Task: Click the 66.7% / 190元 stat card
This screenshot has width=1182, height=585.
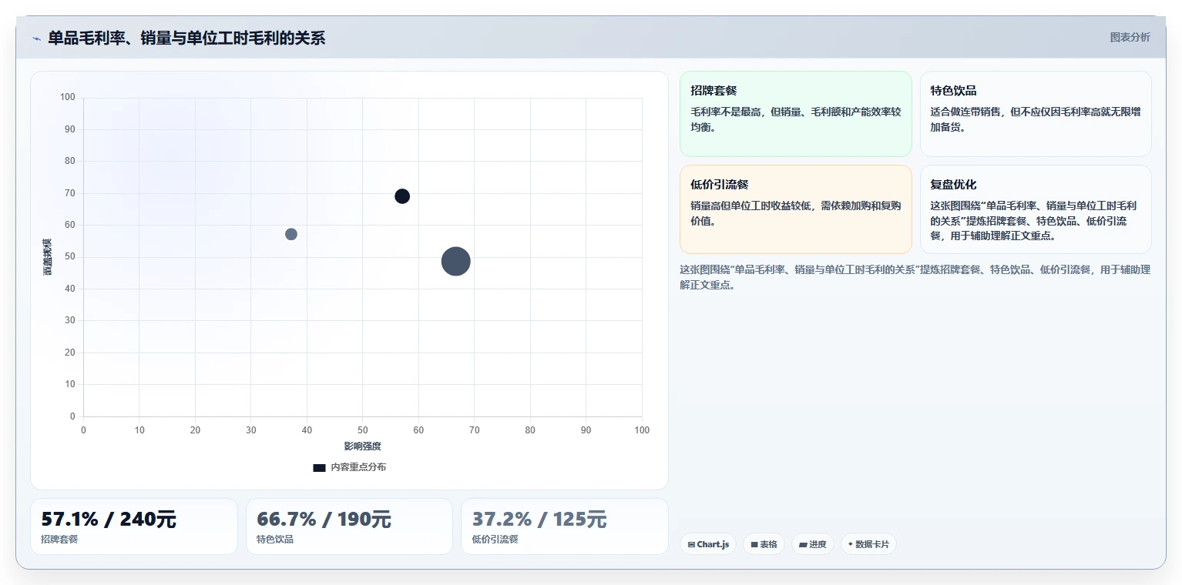Action: [x=349, y=526]
